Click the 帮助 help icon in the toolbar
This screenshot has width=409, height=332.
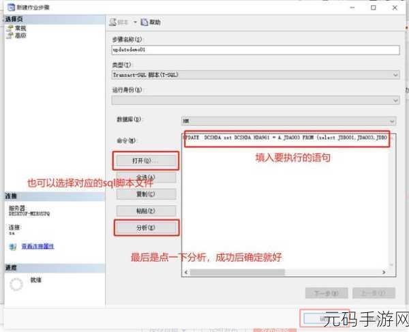tap(145, 22)
